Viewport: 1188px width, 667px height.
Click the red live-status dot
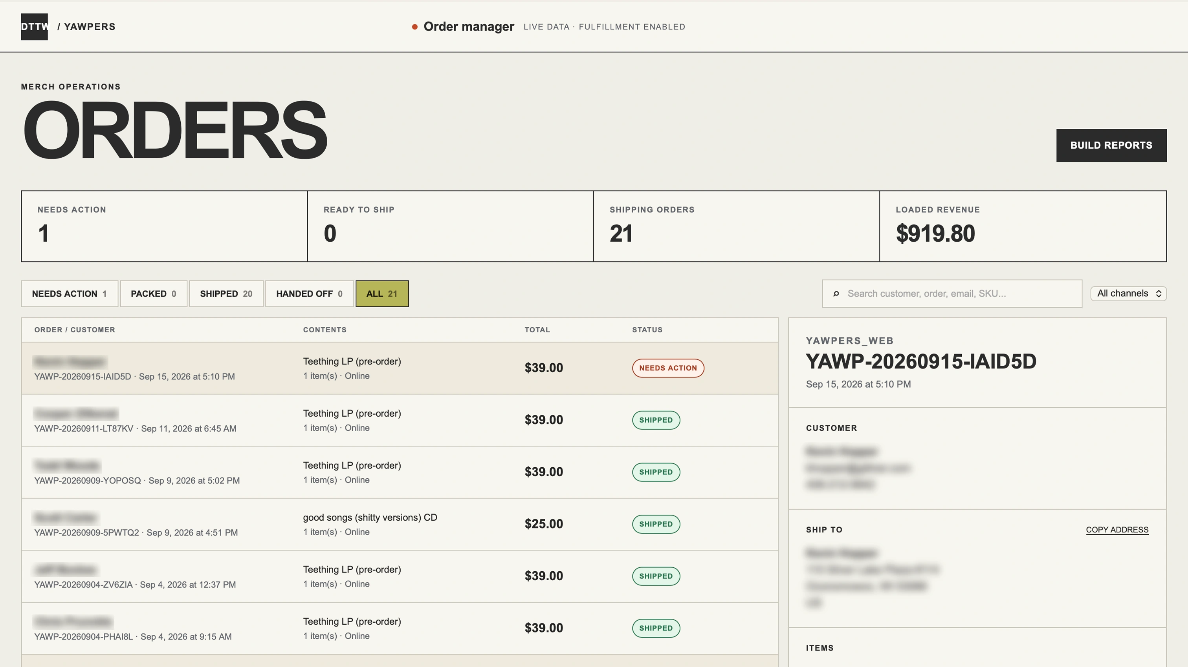(x=414, y=27)
